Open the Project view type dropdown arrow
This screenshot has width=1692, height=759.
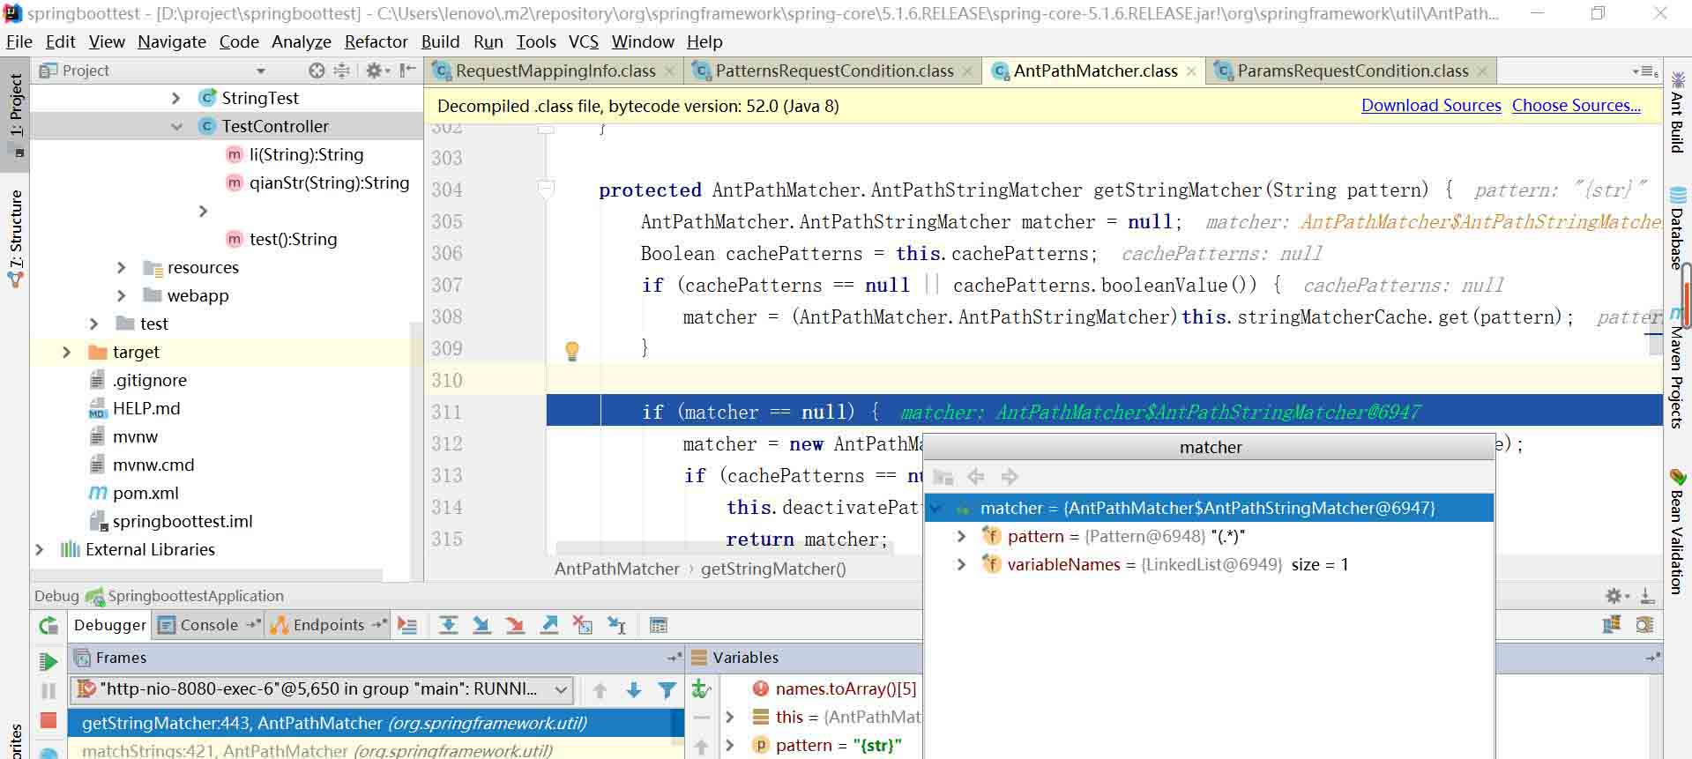[260, 71]
